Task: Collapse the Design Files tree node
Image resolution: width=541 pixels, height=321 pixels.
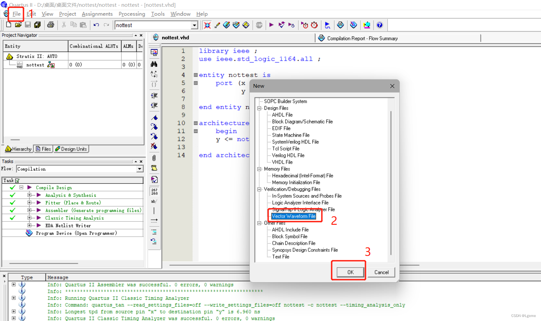Action: pos(260,108)
